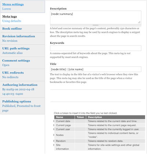This screenshot has width=147, height=154.
Task: Open the Book outline tab
Action: pos(12,28)
